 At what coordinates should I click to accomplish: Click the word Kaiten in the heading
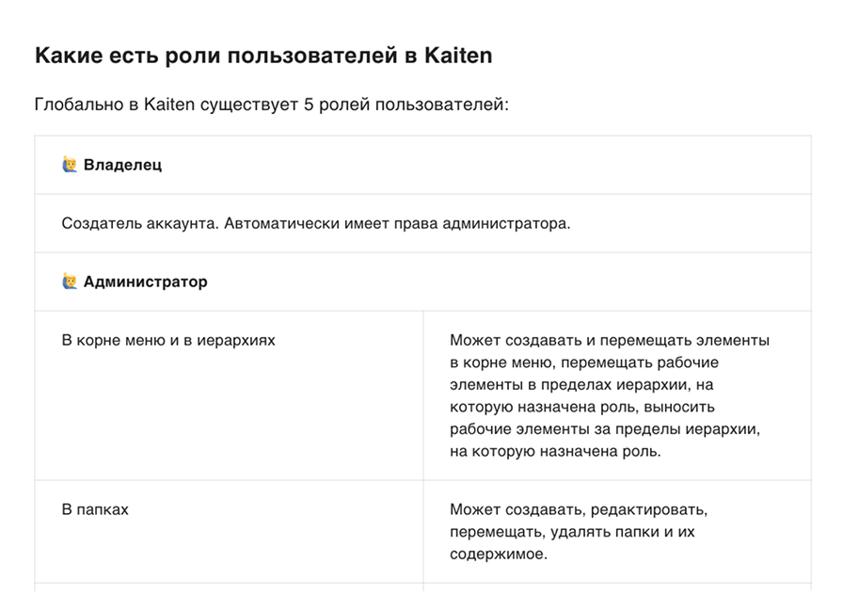[458, 56]
